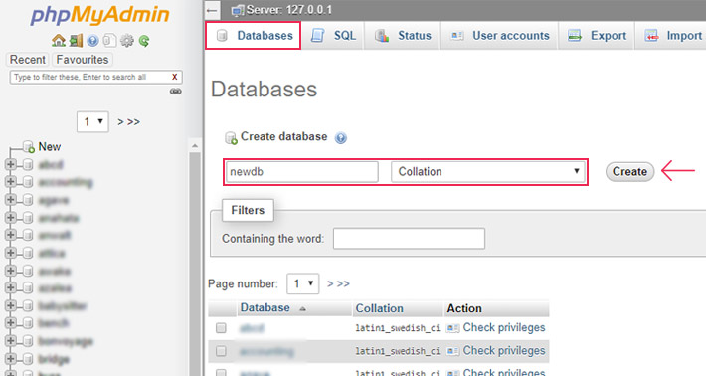The width and height of the screenshot is (706, 376).
Task: Click the Containing the word filter field
Action: pos(409,238)
